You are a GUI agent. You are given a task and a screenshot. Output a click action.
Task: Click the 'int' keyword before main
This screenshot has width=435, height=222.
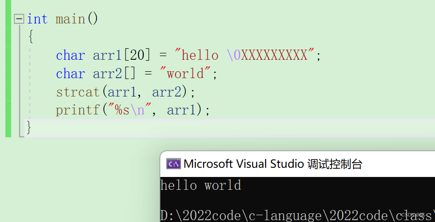click(x=37, y=19)
